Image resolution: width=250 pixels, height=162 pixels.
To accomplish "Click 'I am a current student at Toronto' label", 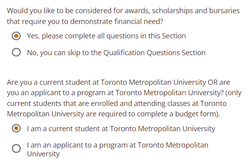I will 121,129.
